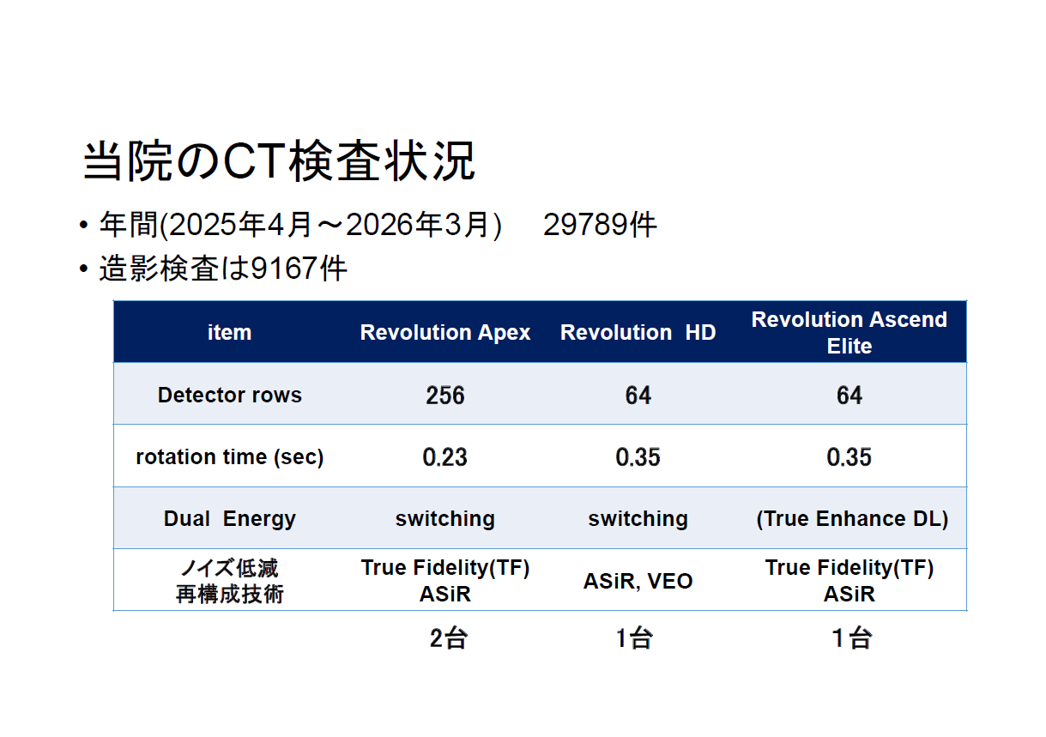Click the 'item' header cell
This screenshot has height=737, width=1046.
pos(230,333)
